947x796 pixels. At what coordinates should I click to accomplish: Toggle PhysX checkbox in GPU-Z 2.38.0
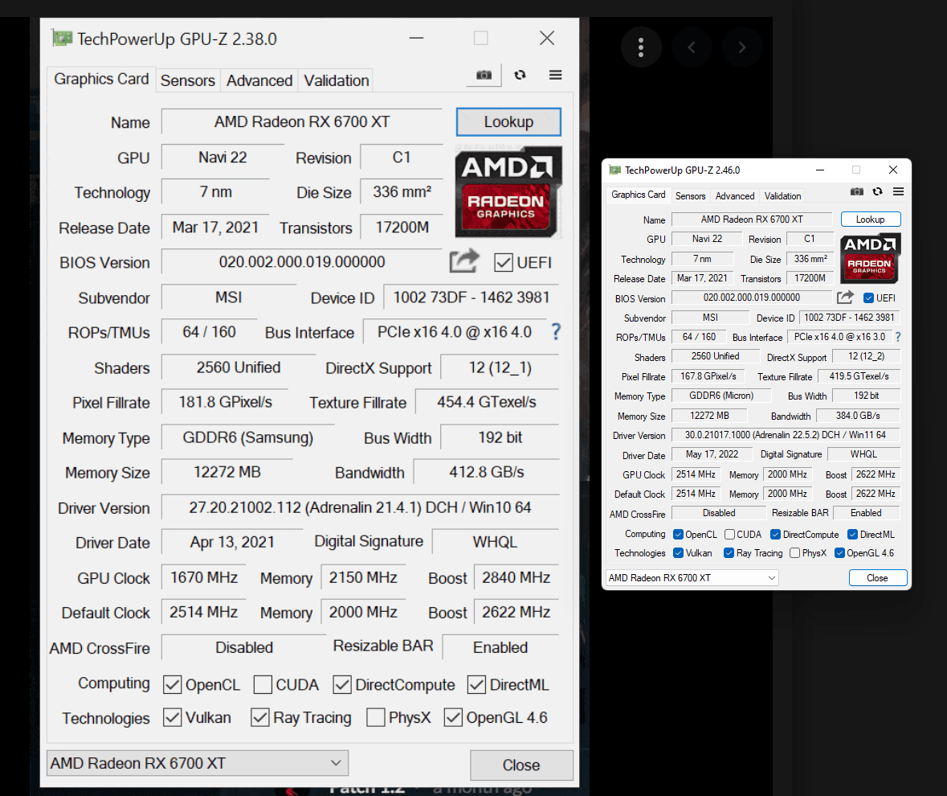(376, 717)
